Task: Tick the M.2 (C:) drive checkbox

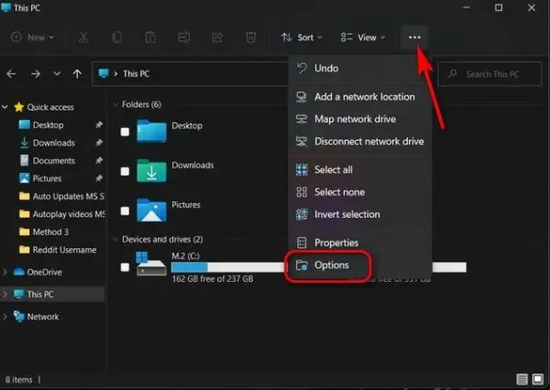Action: point(125,267)
